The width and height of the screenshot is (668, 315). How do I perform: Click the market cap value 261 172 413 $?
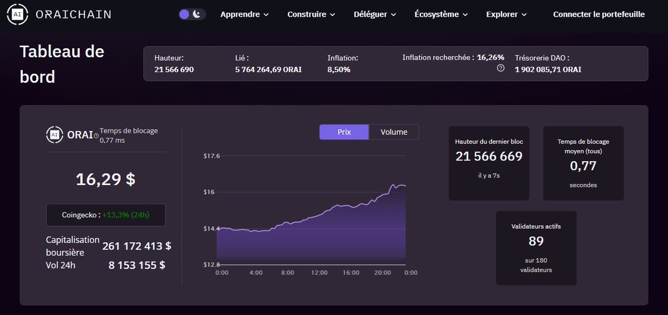point(137,246)
